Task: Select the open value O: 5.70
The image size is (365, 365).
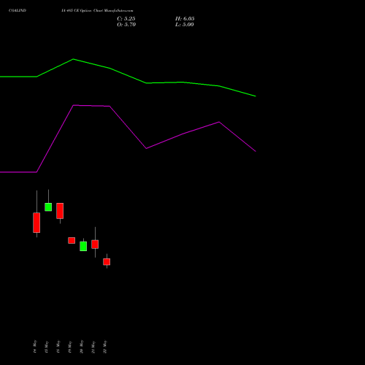Action: click(x=126, y=25)
